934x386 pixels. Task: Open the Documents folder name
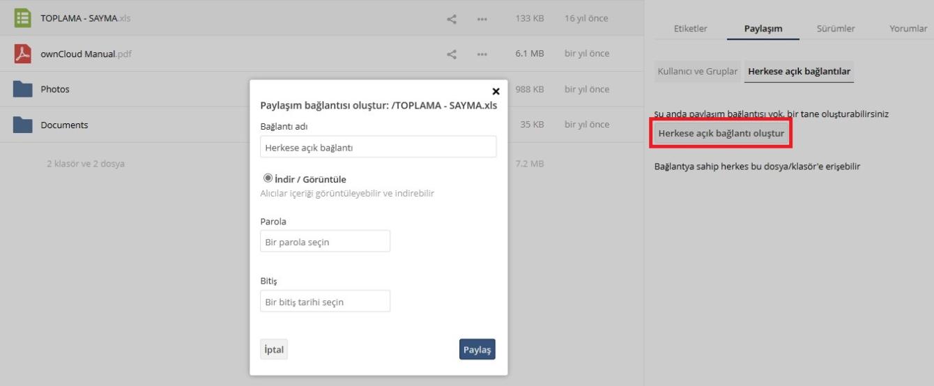(x=64, y=125)
